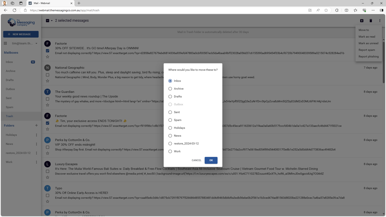
Task: Click the browser back arrow
Action: click(x=5, y=10)
